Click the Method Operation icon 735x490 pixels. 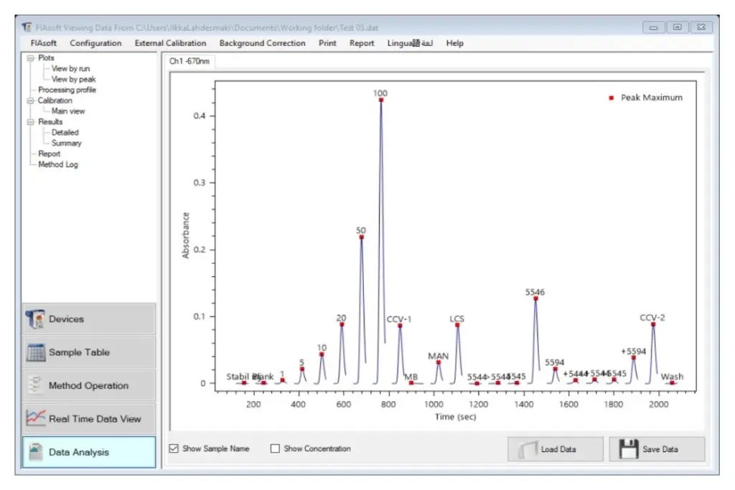(x=35, y=385)
